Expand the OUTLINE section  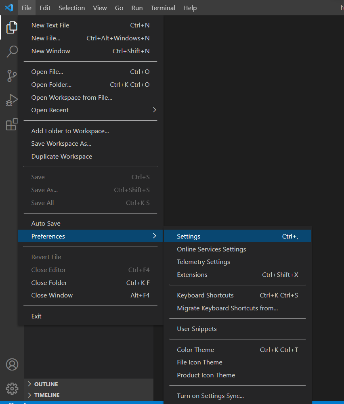(46, 384)
